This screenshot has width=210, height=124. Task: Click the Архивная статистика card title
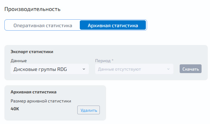(33, 92)
